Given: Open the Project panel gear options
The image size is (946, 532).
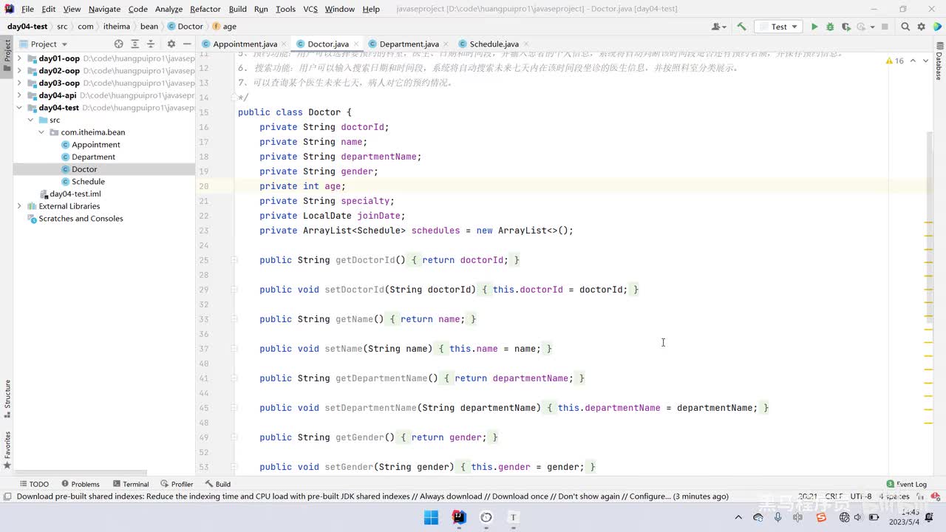Looking at the screenshot, I should (x=171, y=44).
